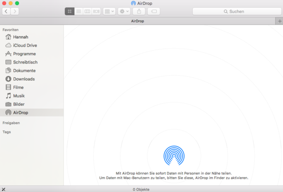Open the arrange items dropdown
Screen dimensions: 283x192
pos(109,12)
